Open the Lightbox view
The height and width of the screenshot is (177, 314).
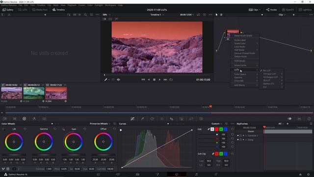tap(305, 10)
